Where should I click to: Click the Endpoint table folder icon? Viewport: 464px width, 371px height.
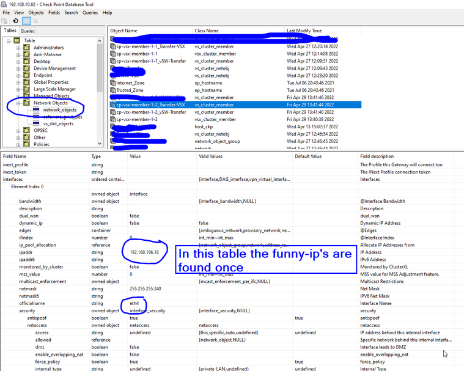26,75
